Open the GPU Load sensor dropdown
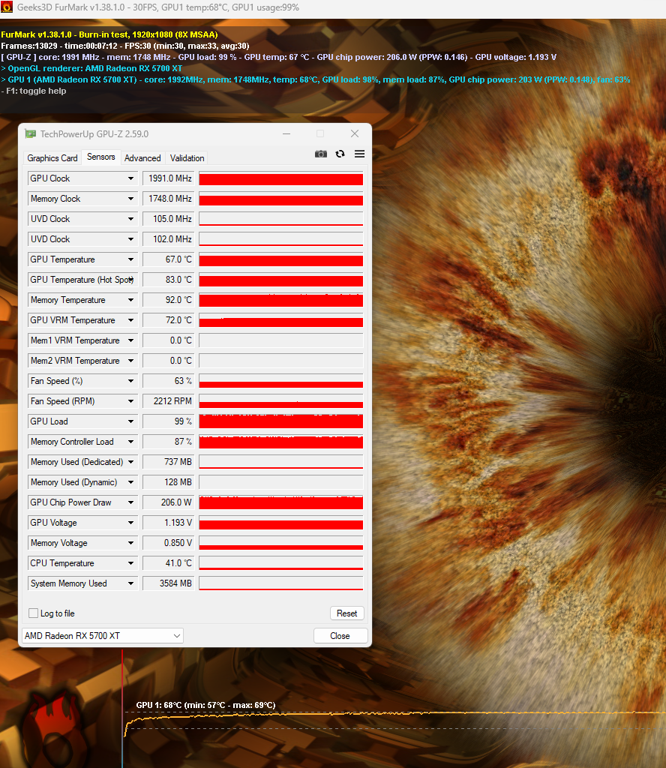This screenshot has height=768, width=666. [130, 421]
